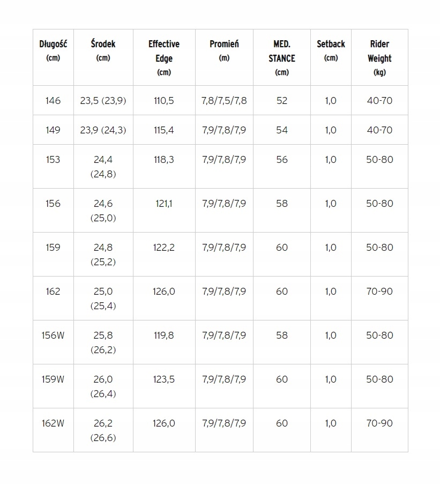The width and height of the screenshot is (440, 485).
Task: Click the 119,8 effective edge value
Action: pos(163,335)
